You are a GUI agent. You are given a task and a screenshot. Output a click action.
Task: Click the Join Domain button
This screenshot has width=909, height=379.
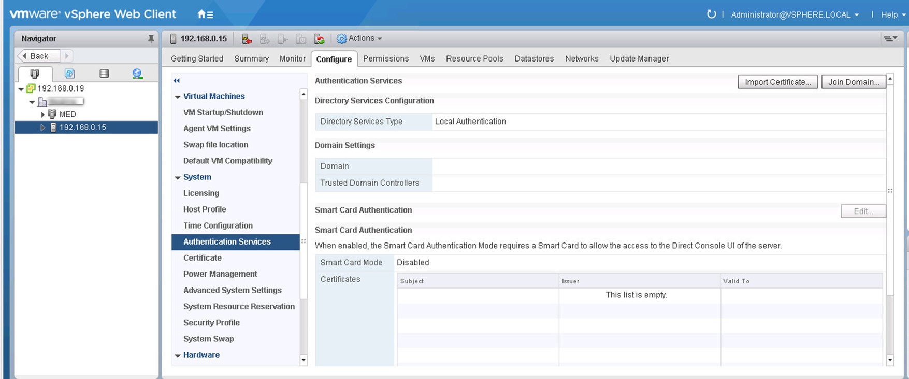(854, 82)
